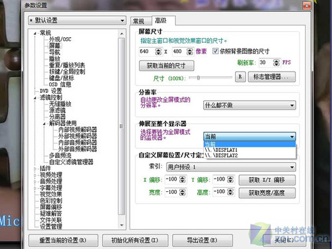Adjust the X 偏移 spinner arrows
Image resolution: width=332 pixels, height=249 pixels.
click(182, 179)
